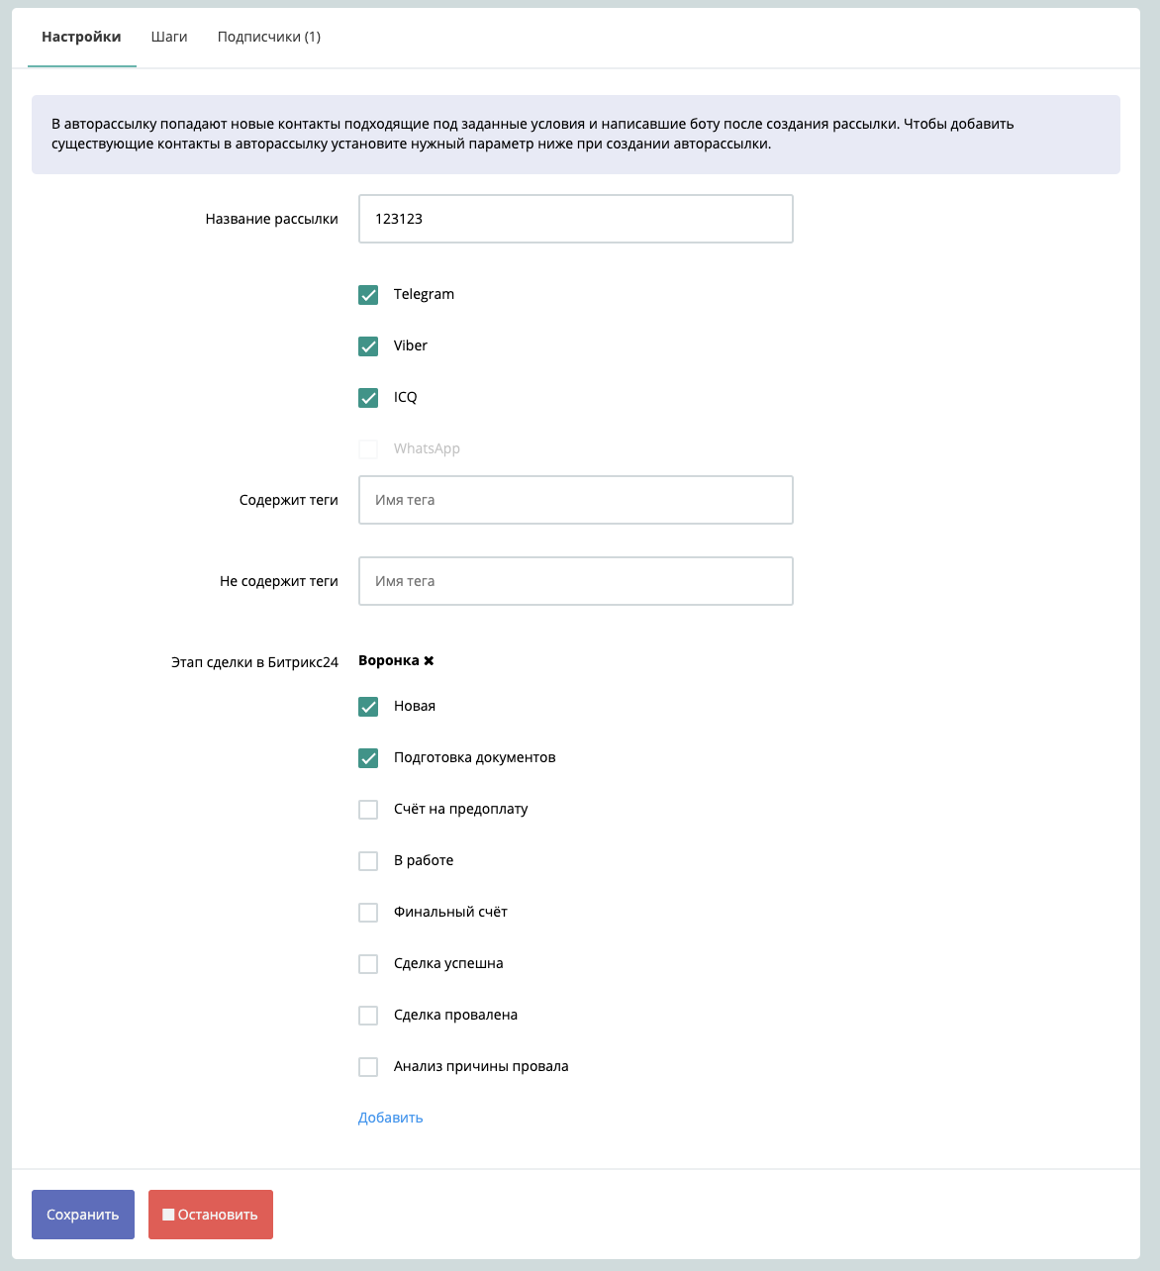Switch to the Шаги tab
Screen dimensions: 1160x1271
[x=169, y=37]
